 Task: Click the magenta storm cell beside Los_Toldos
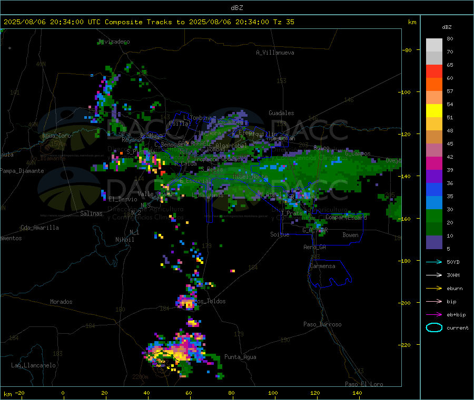tap(187, 302)
